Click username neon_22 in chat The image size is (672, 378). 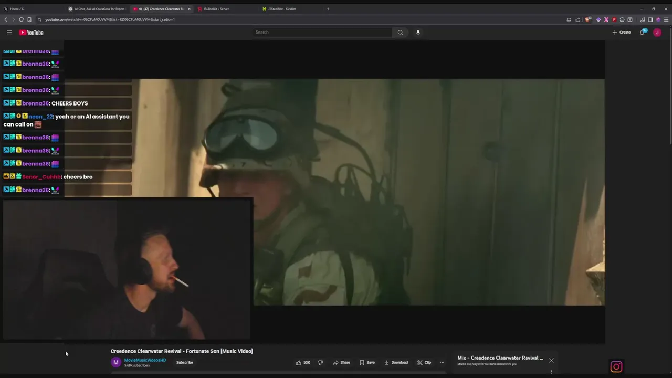(x=40, y=117)
